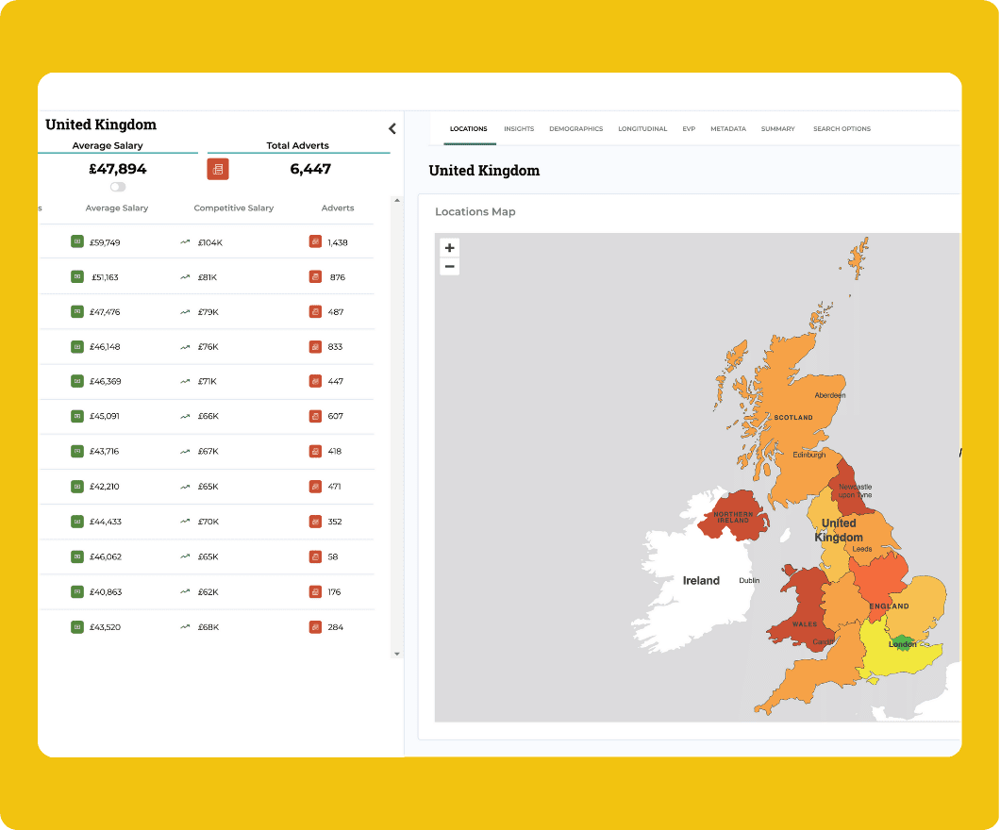Zoom in on the locations map
1000x830 pixels.
450,247
